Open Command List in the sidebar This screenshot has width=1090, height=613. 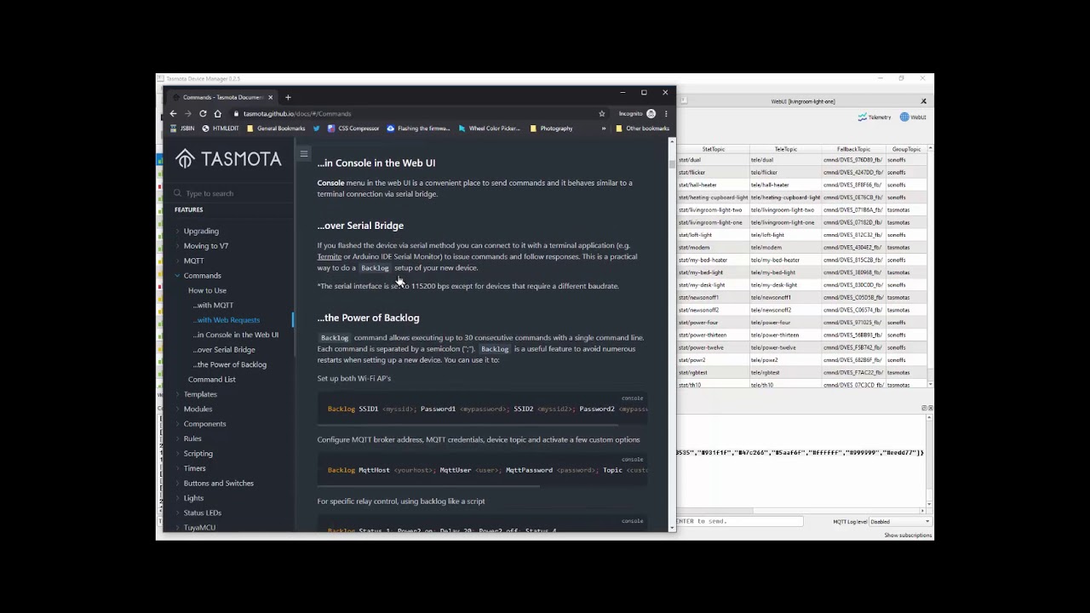click(211, 380)
